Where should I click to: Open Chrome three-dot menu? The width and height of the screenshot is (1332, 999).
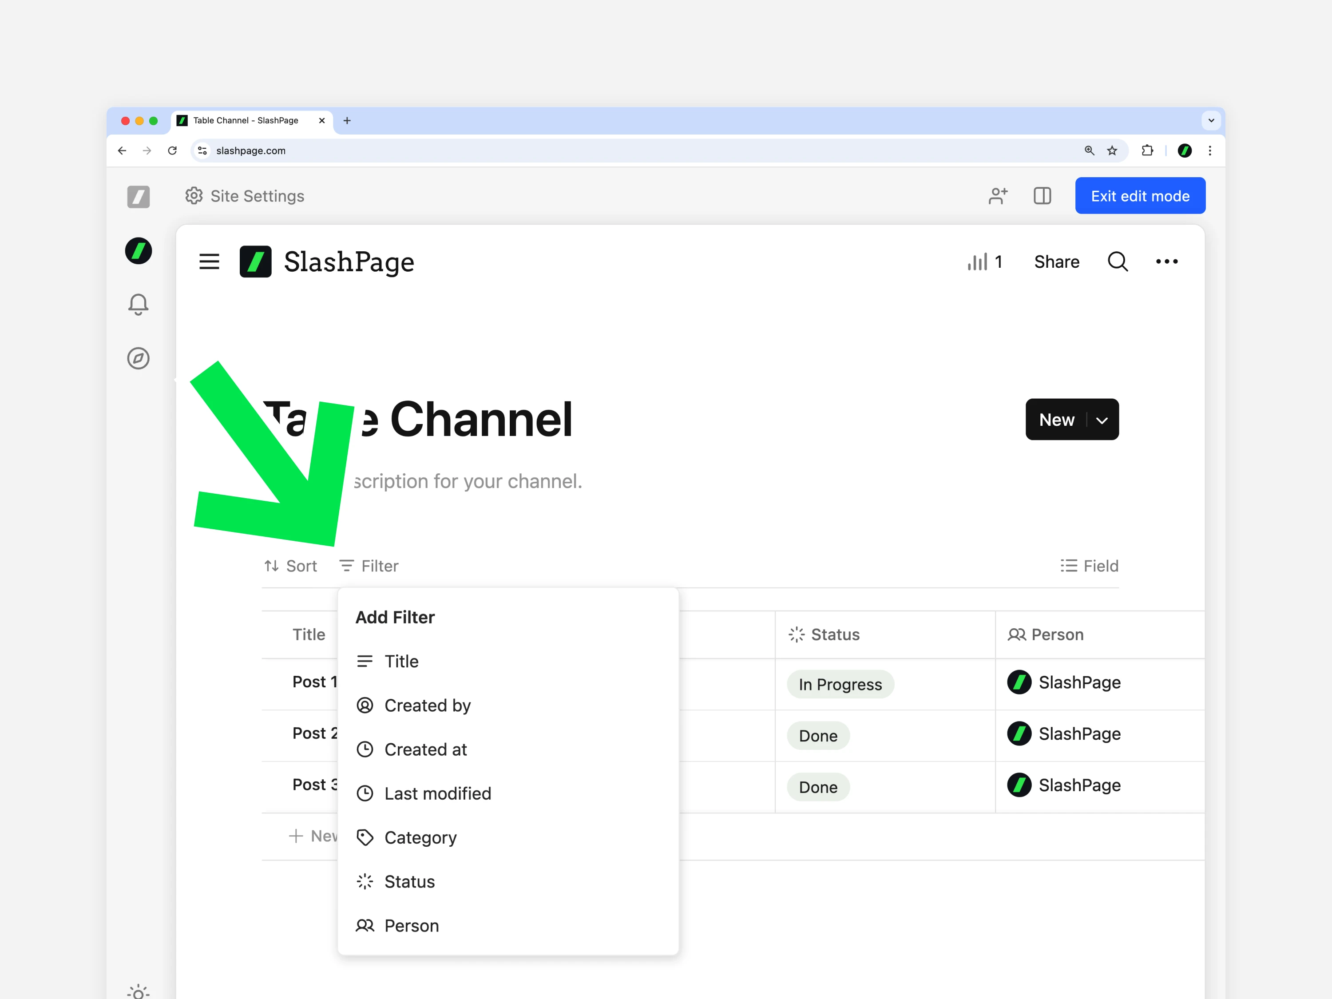pyautogui.click(x=1210, y=151)
